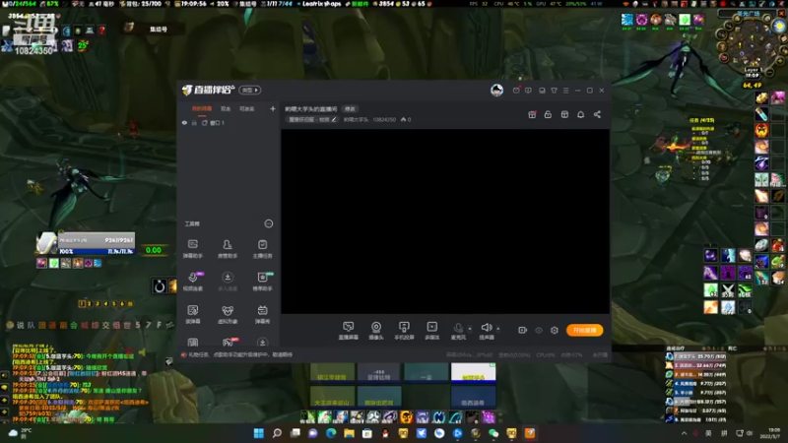
Task: Open the 房管助手 room manager tool
Action: coord(228,249)
